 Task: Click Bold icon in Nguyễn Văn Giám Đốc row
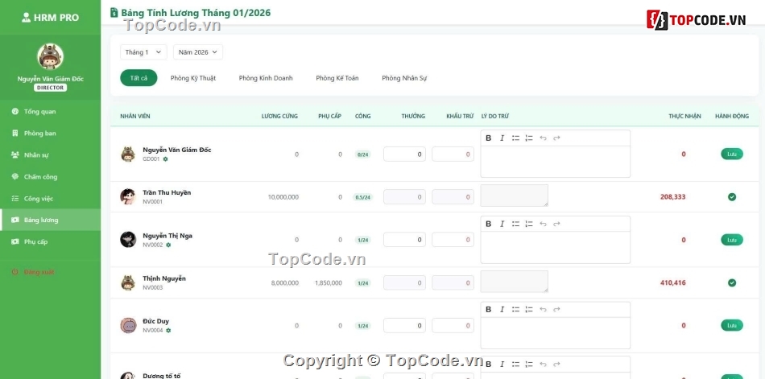(x=488, y=138)
